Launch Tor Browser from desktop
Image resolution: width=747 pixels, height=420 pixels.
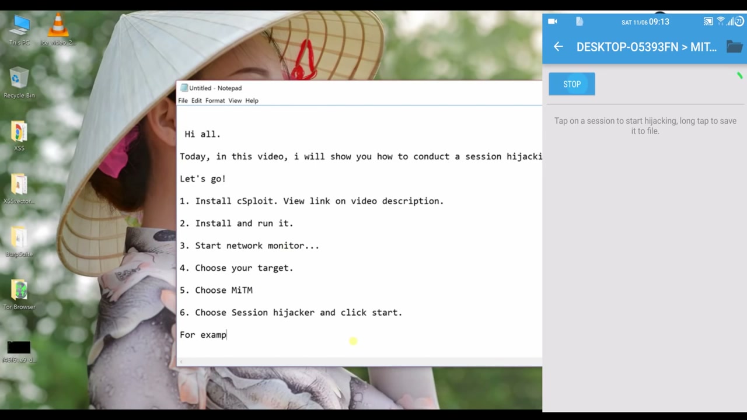19,294
